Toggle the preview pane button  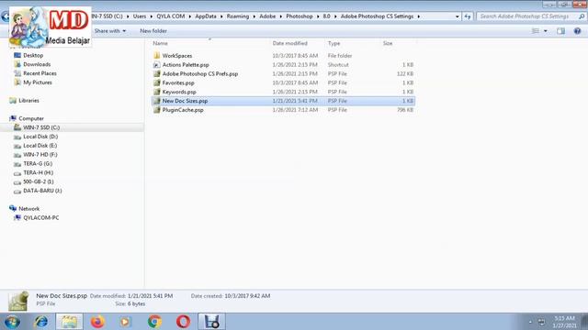[x=560, y=31]
